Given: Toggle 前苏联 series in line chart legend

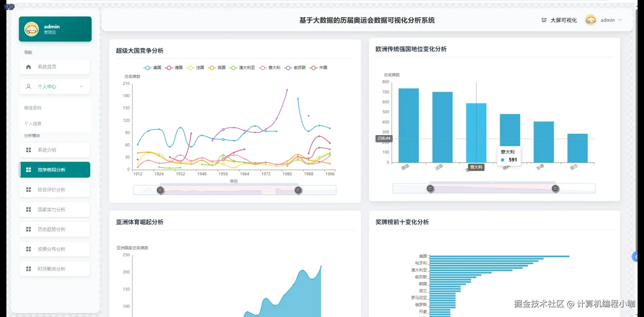Looking at the screenshot, I should [295, 68].
